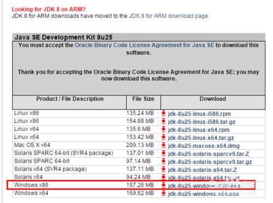This screenshot has width=273, height=203.
Task: Click the download arrow icon for linux-x64.tar.gz
Action: click(x=164, y=137)
